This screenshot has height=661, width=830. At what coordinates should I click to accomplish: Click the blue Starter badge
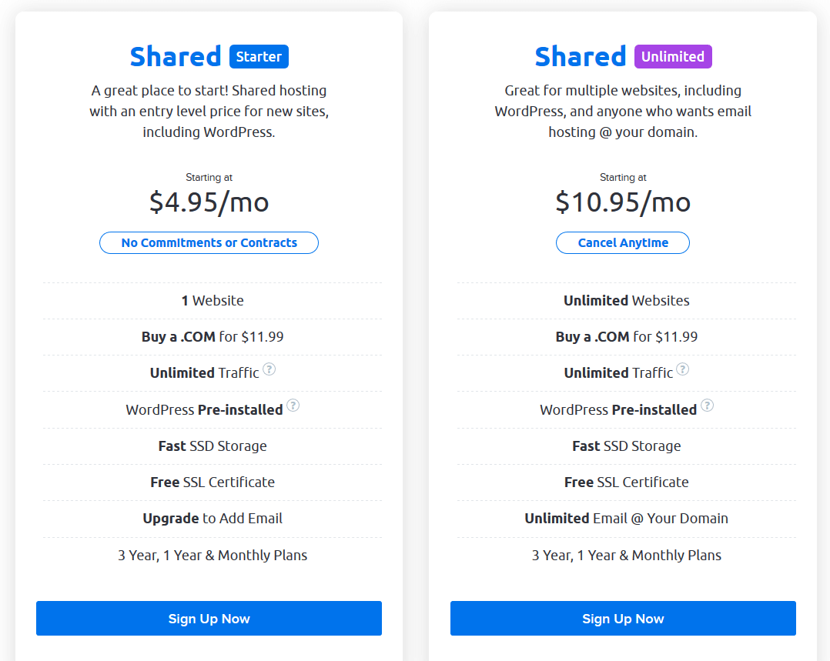[x=259, y=57]
